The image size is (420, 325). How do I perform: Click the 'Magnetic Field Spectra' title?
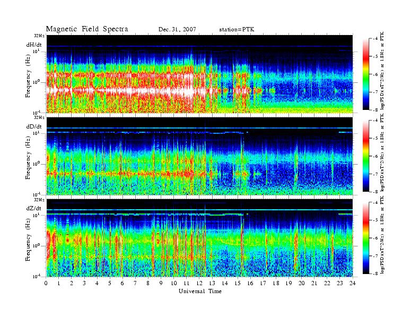point(87,29)
